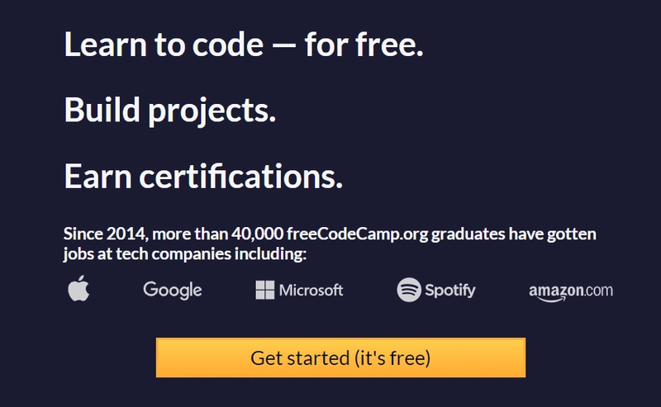Click the freeCodeCamp.org text in the paragraph
This screenshot has width=661, height=407.
click(x=358, y=234)
